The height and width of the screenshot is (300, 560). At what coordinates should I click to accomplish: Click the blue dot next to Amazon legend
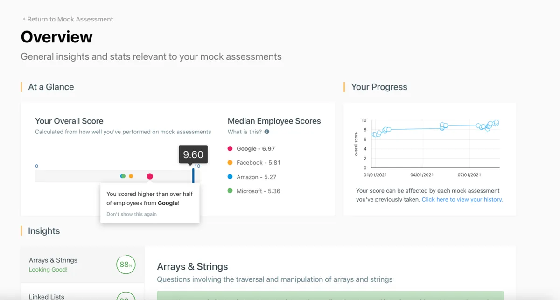tap(230, 177)
